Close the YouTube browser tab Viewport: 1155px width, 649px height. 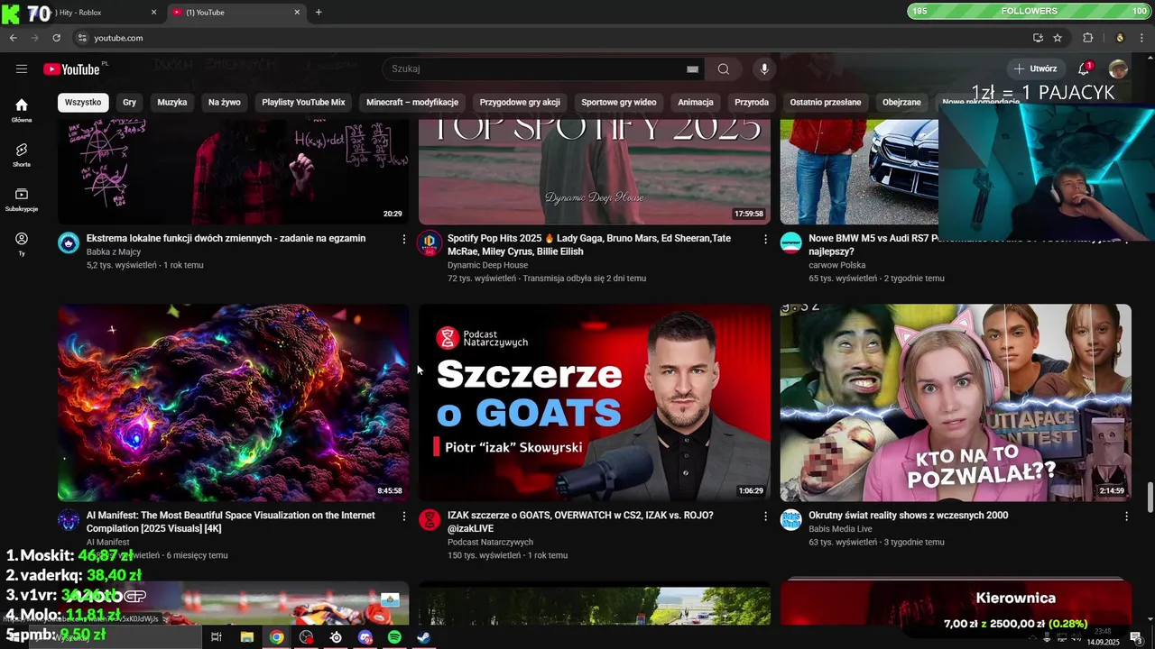[x=297, y=13]
